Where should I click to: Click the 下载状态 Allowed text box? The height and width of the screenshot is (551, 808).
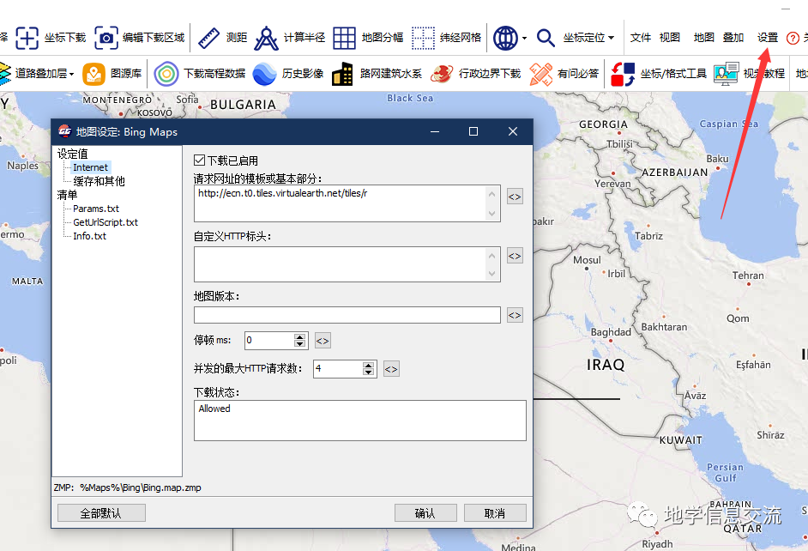(360, 421)
